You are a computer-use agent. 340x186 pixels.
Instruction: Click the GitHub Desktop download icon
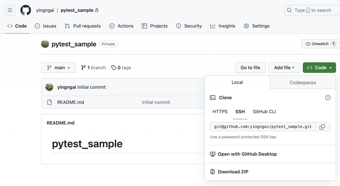pyautogui.click(x=212, y=154)
